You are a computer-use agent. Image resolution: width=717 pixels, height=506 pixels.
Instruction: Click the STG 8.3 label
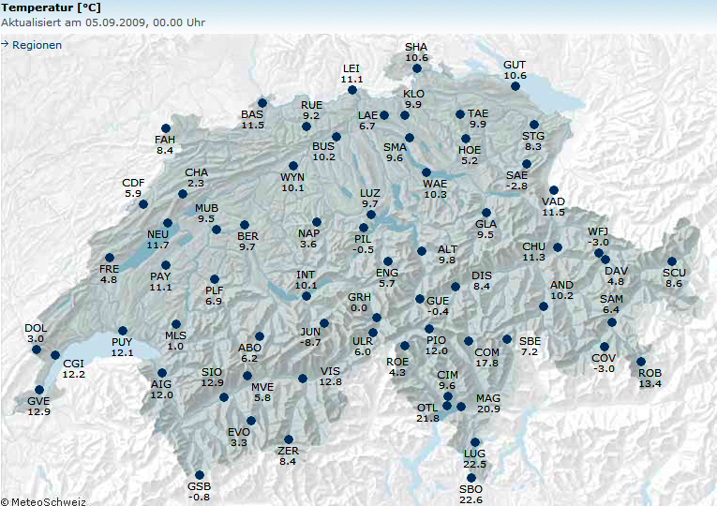pyautogui.click(x=533, y=141)
